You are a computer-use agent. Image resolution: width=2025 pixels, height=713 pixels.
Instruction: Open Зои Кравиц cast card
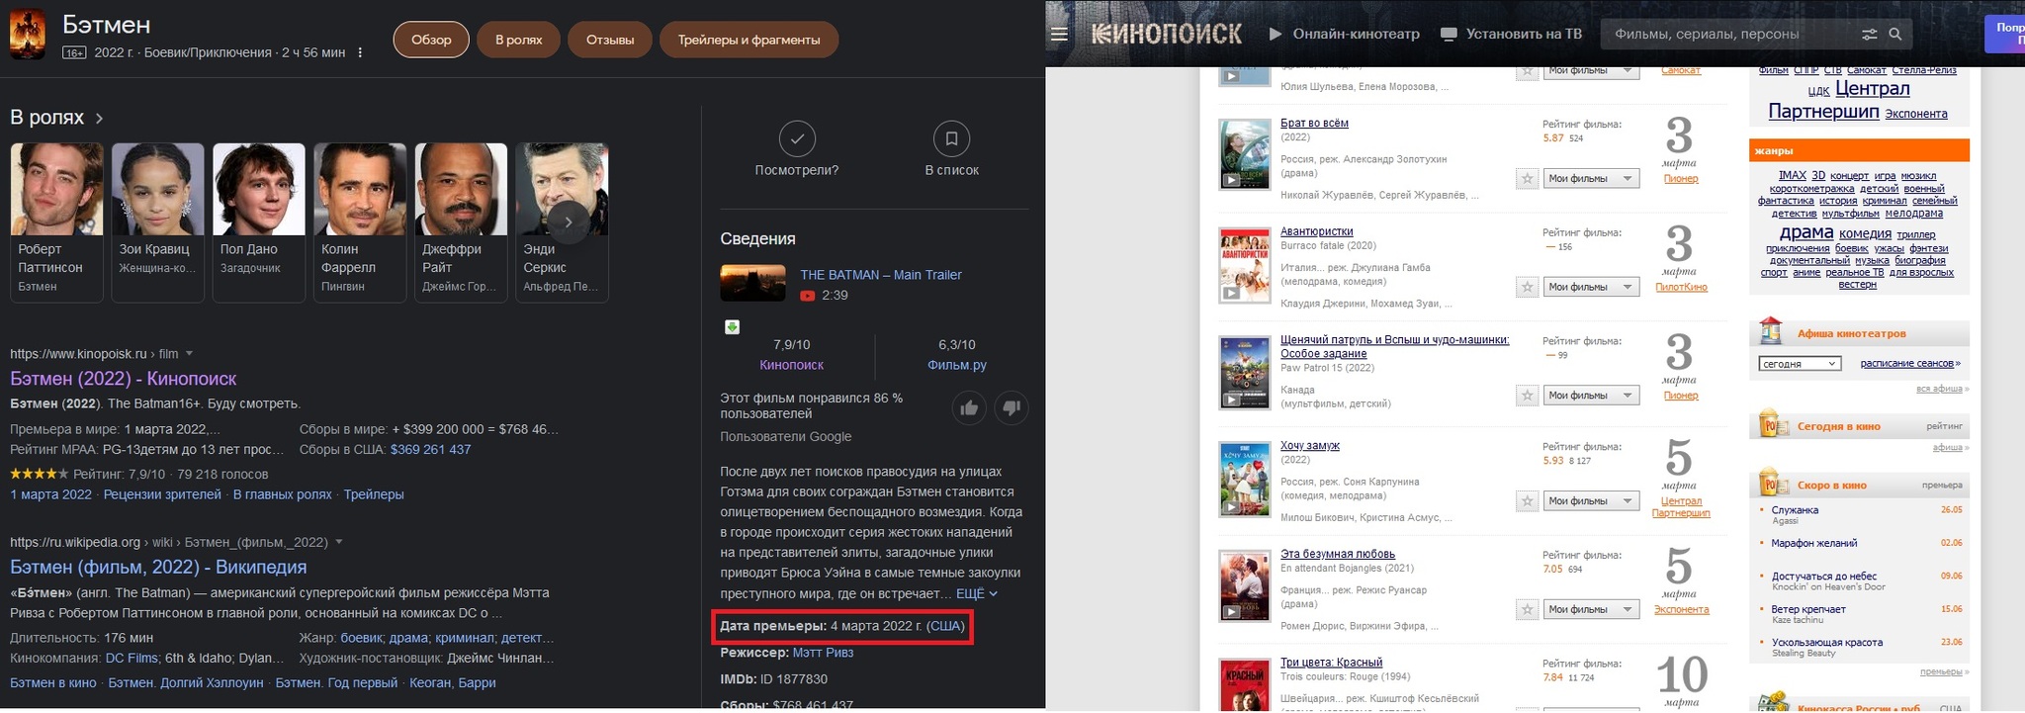click(158, 223)
